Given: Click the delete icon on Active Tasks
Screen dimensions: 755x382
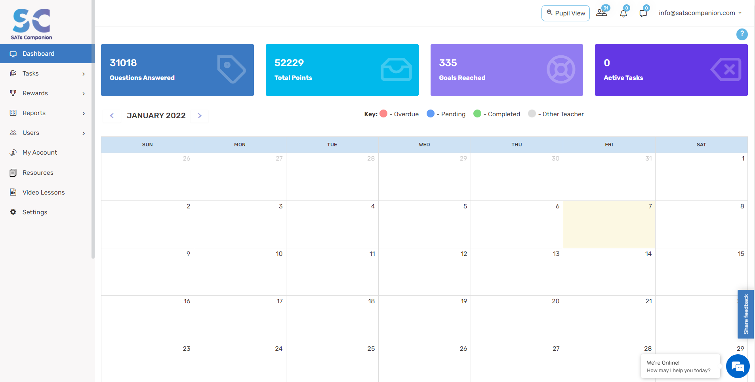Looking at the screenshot, I should tap(726, 70).
